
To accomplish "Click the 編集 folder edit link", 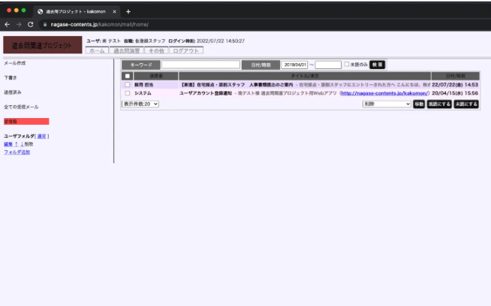I will point(8,144).
